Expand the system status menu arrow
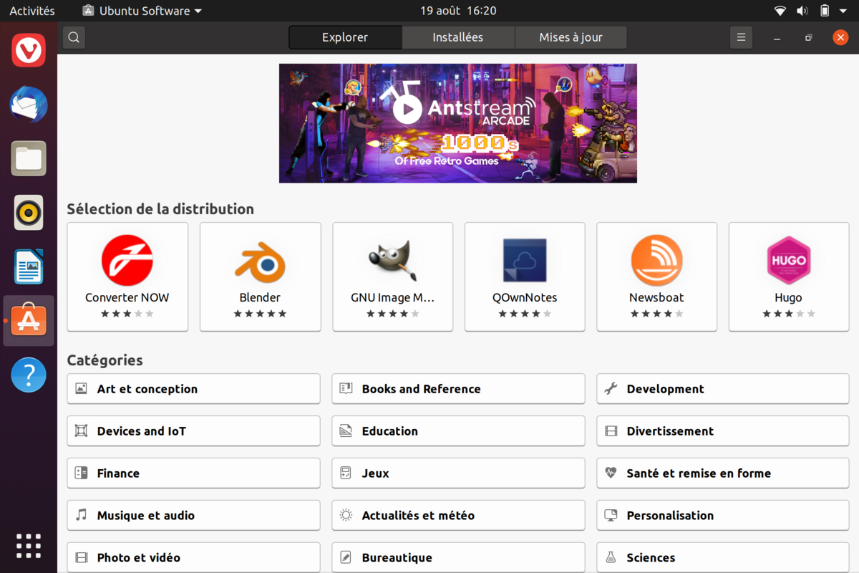The width and height of the screenshot is (859, 573). 843,11
